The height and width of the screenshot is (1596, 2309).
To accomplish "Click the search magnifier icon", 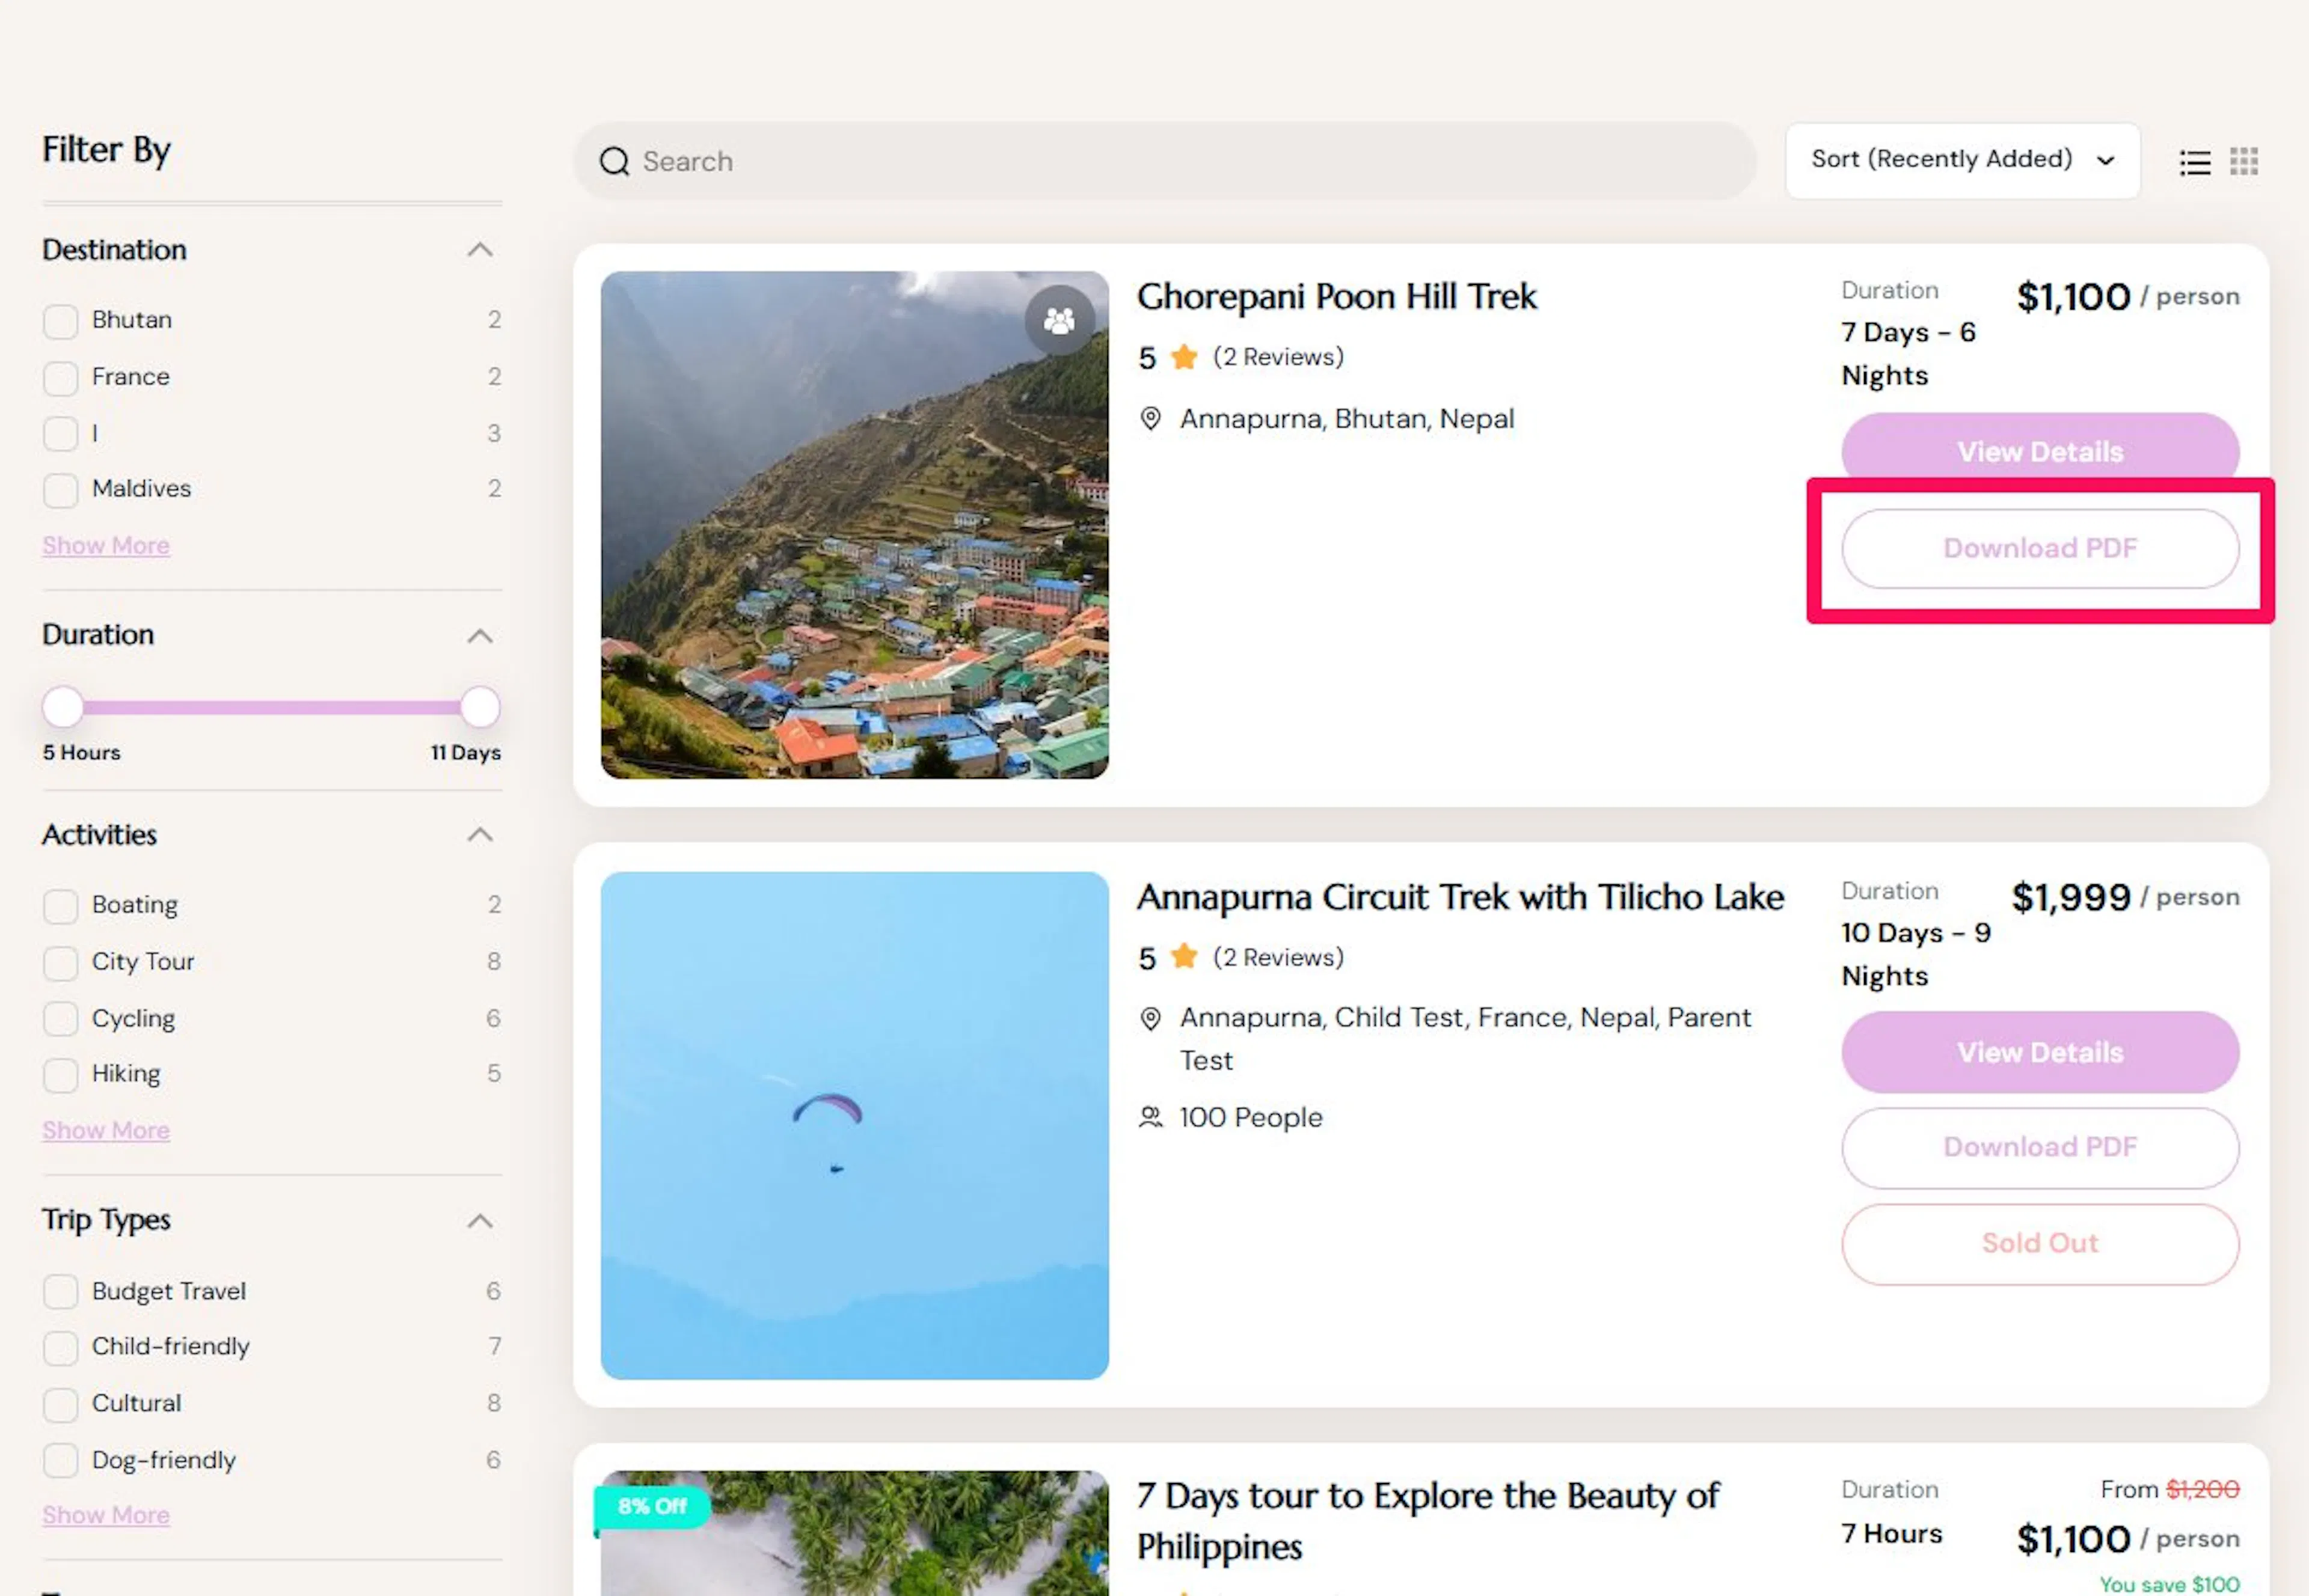I will coord(614,161).
